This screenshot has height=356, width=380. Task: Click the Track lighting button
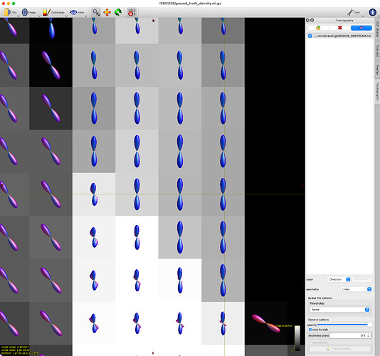(x=339, y=349)
